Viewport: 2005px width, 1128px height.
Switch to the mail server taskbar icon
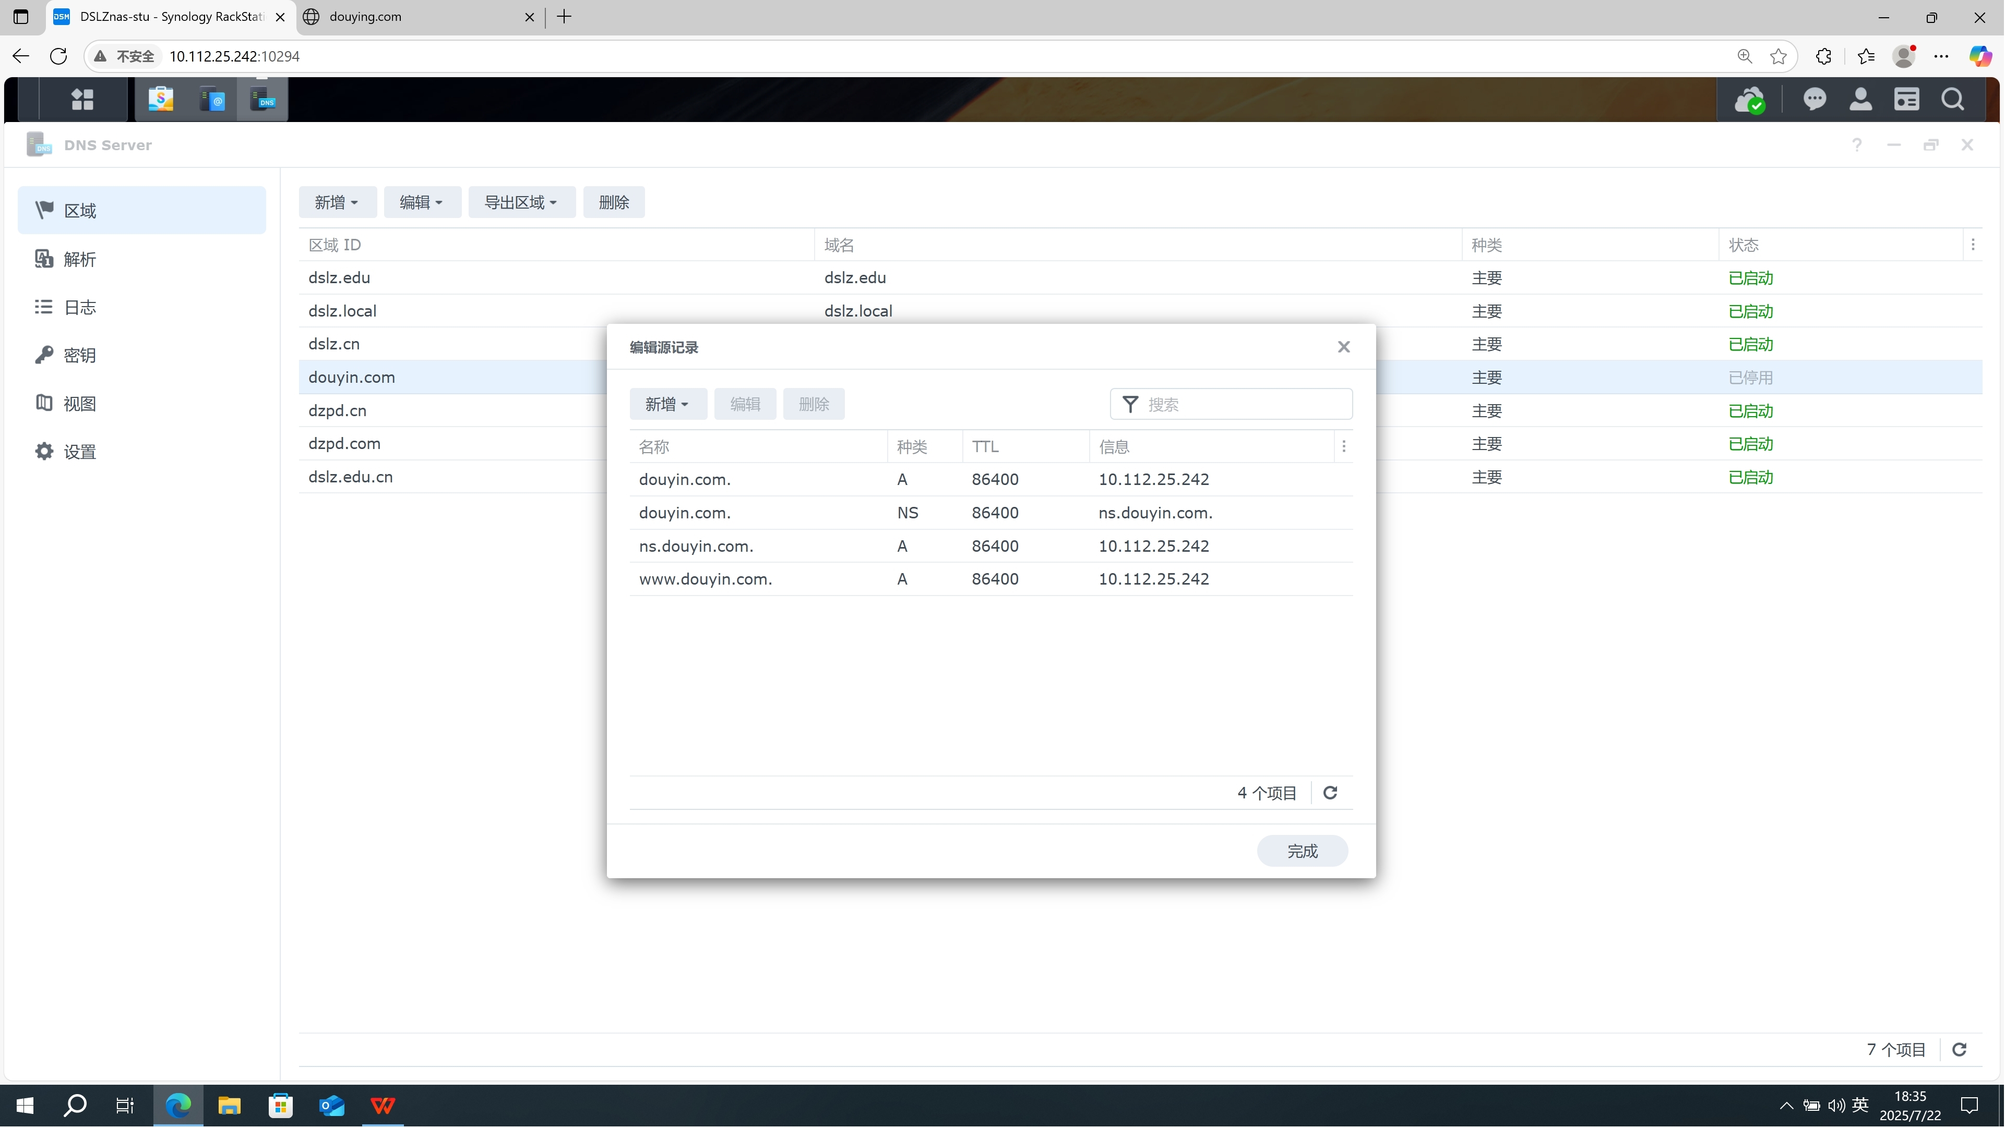pos(212,99)
